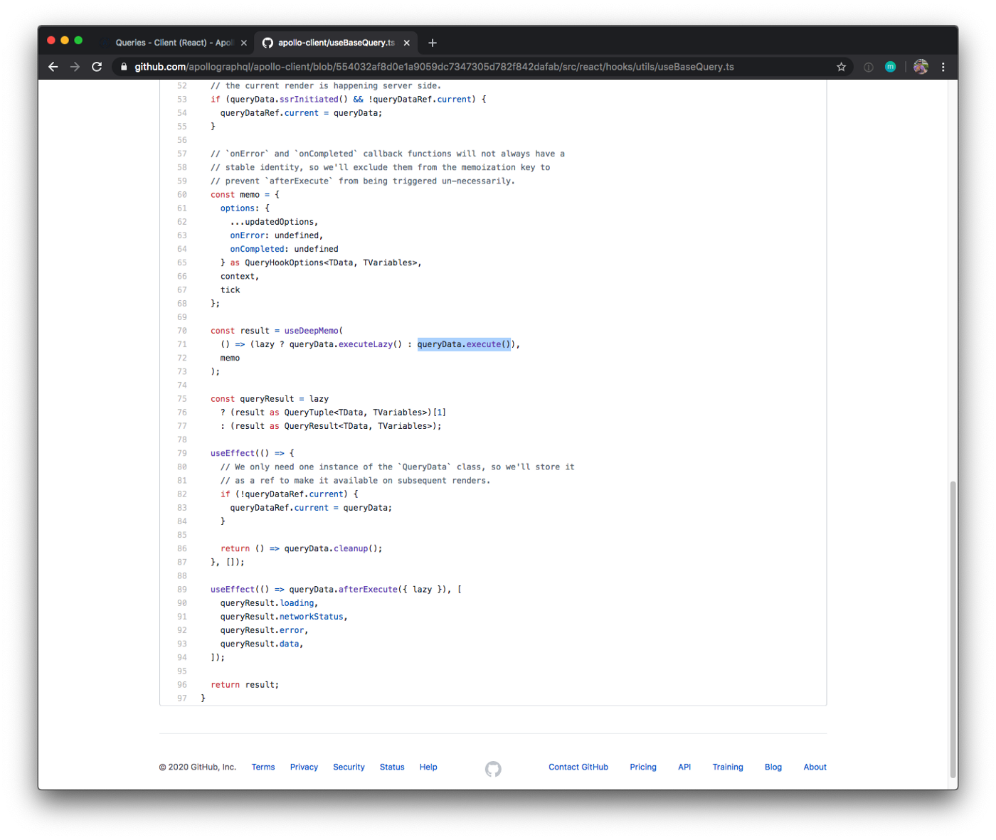Click the browser forward arrow
The image size is (996, 840).
click(75, 67)
